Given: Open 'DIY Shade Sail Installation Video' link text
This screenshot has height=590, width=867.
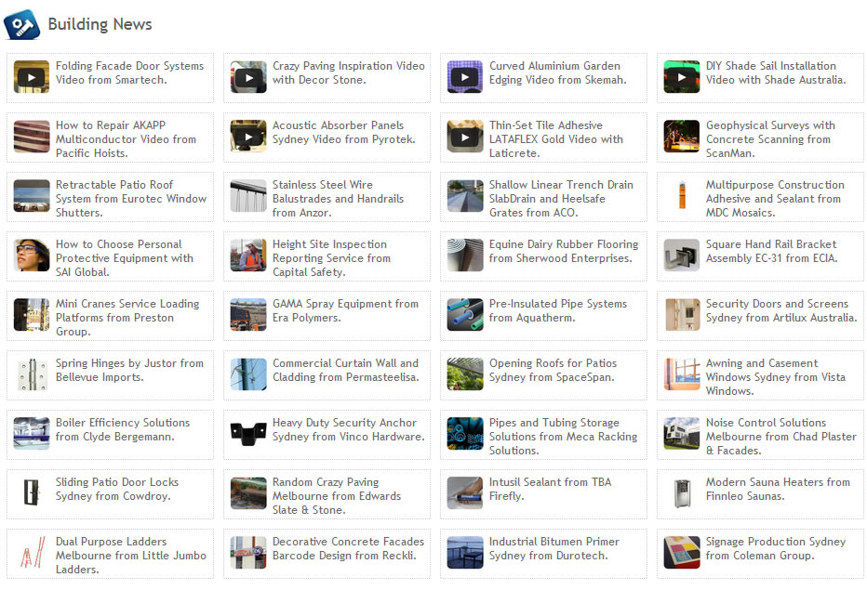Looking at the screenshot, I should tap(776, 72).
